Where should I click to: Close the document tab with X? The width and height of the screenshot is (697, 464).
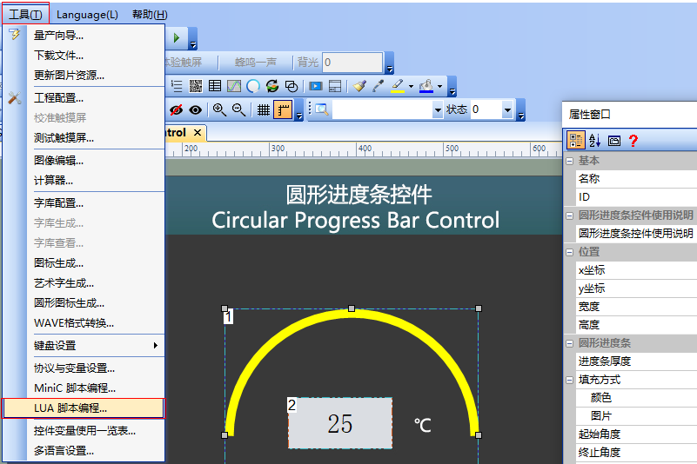coord(198,132)
